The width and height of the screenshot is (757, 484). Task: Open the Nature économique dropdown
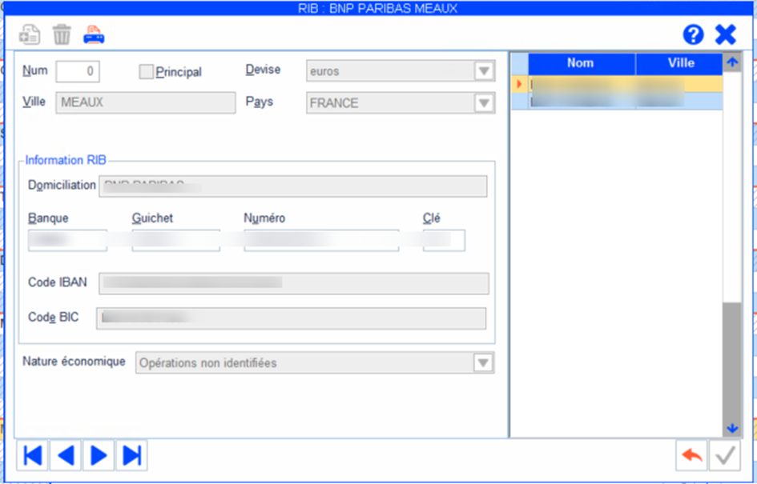coord(482,363)
